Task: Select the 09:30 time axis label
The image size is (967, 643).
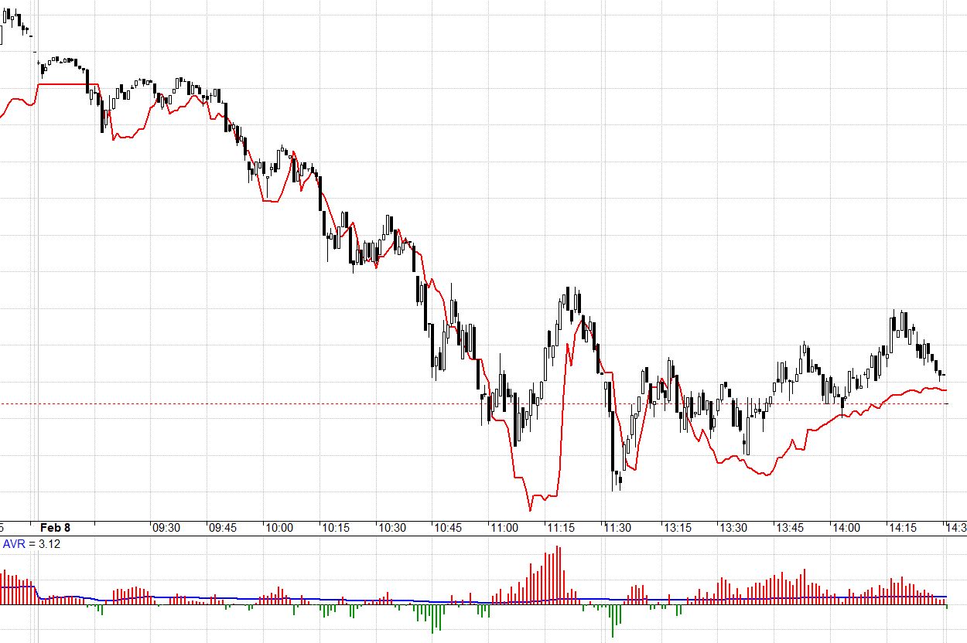Action: pos(166,528)
